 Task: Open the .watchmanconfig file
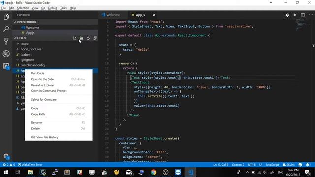(56, 65)
